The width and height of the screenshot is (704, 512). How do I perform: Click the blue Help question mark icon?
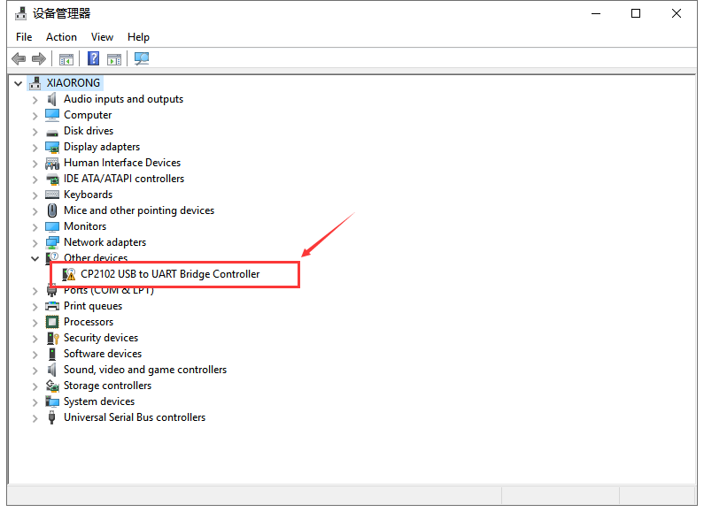pyautogui.click(x=93, y=58)
